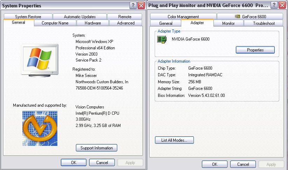Click the 'Adapter Information' group label
Screen dimensions: 288x170
pos(174,61)
